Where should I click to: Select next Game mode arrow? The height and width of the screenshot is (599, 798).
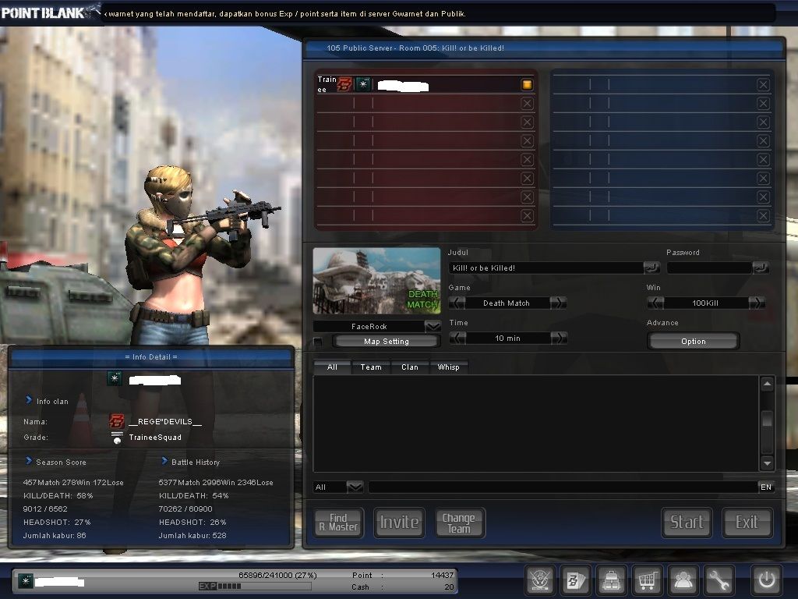(558, 303)
